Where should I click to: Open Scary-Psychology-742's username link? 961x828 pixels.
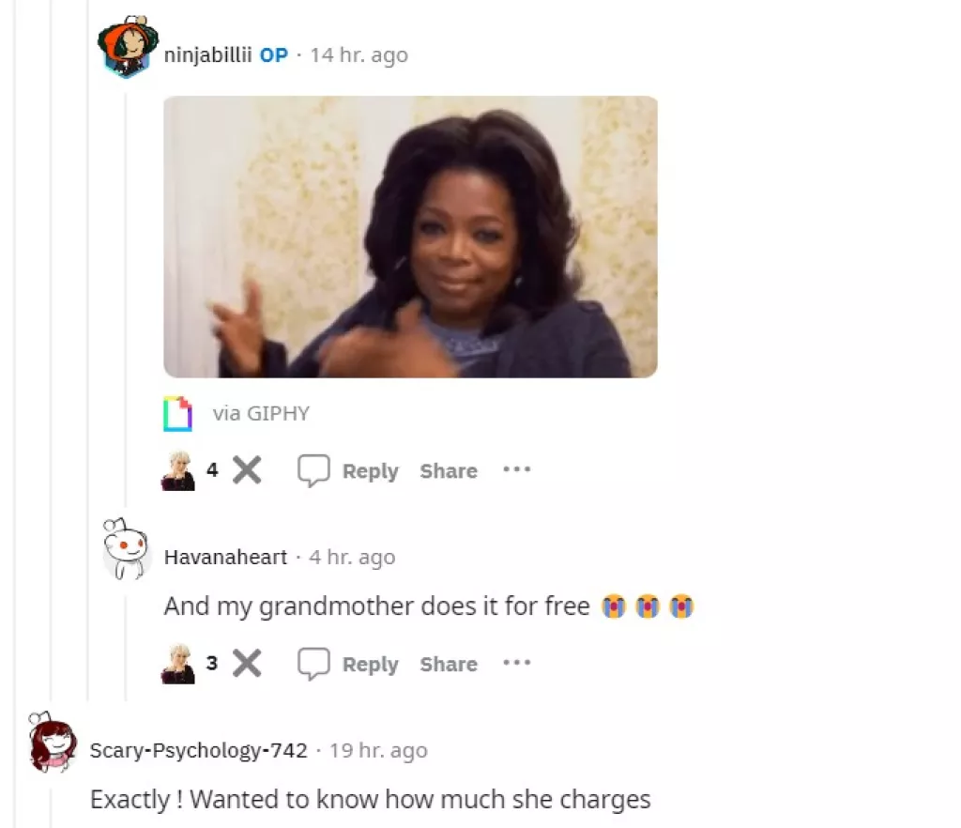[x=199, y=750]
